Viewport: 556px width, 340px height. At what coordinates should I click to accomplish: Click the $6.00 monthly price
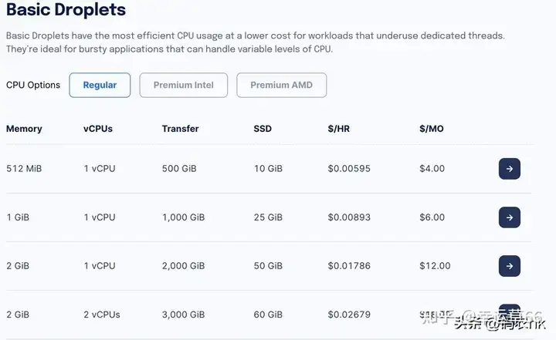pos(432,217)
